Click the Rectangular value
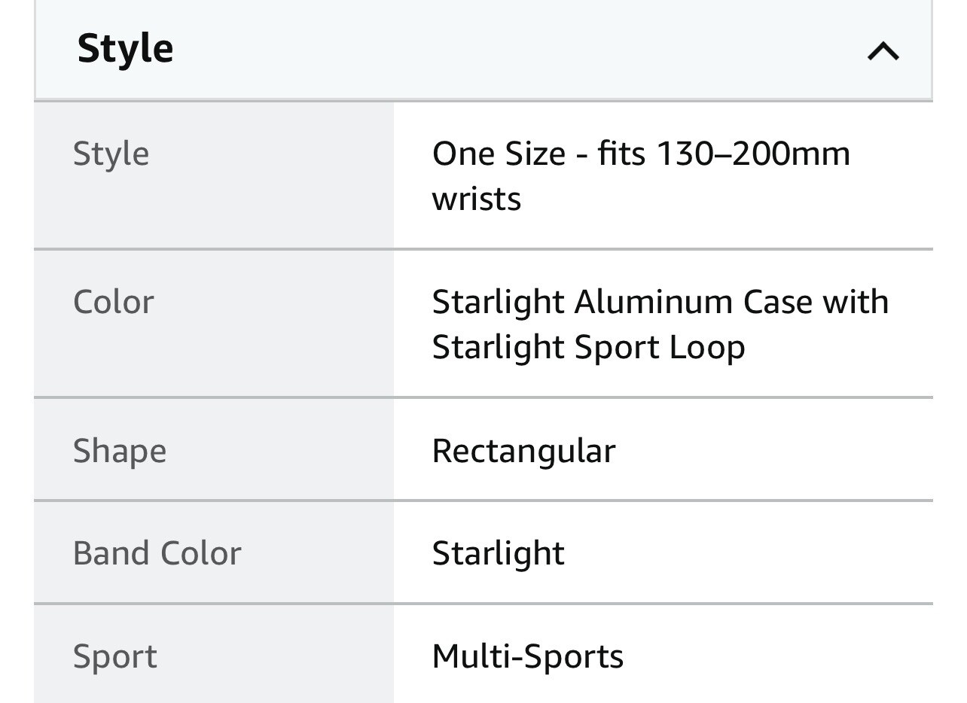The height and width of the screenshot is (703, 967). pyautogui.click(x=523, y=451)
